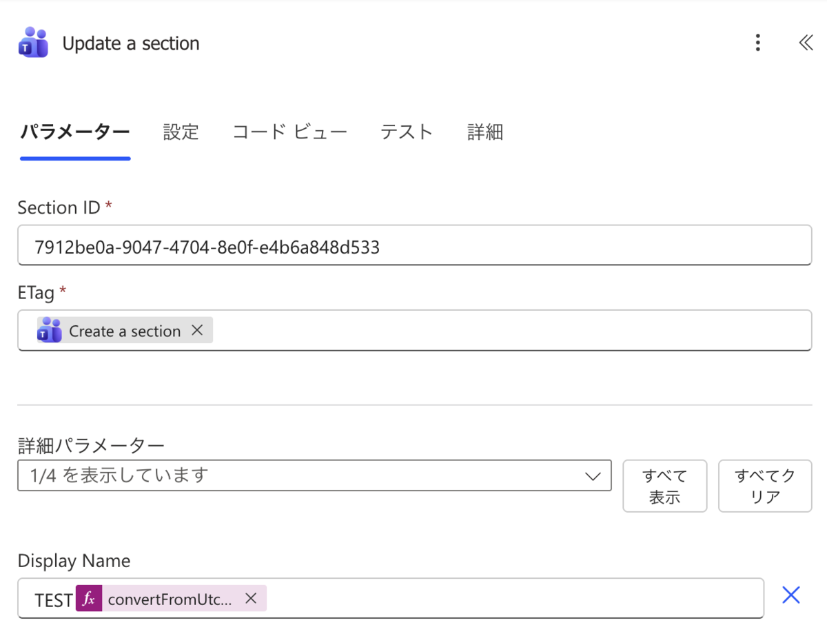
Task: Collapse the panel with double chevron icon
Action: coord(806,43)
